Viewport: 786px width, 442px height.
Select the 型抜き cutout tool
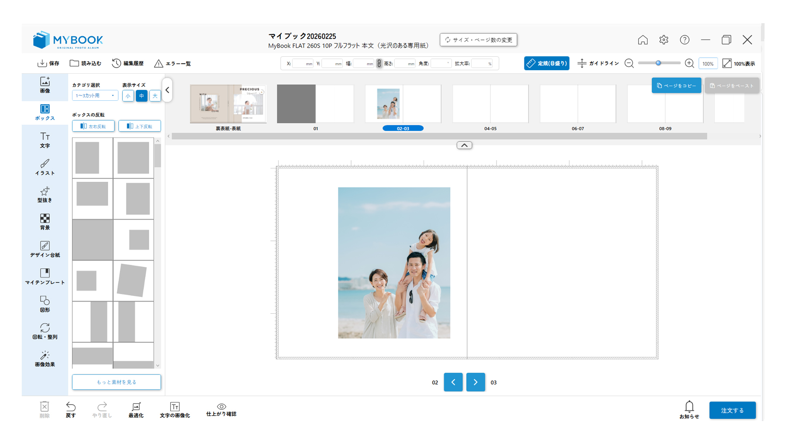(45, 195)
